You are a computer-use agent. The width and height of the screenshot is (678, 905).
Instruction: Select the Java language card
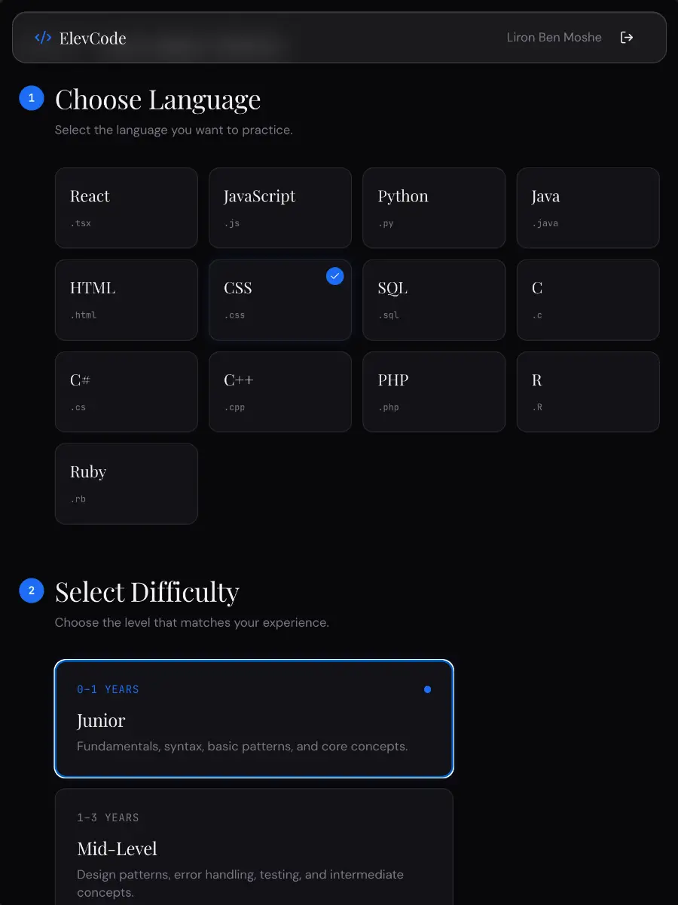pyautogui.click(x=588, y=208)
